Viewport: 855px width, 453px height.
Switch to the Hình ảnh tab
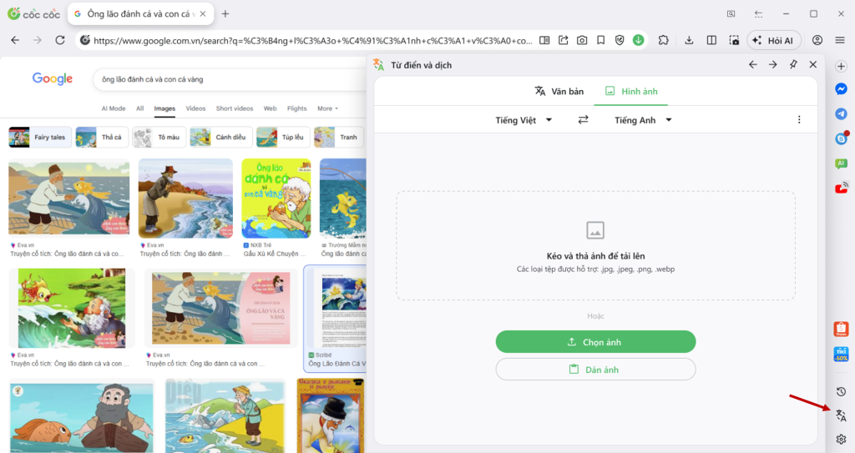[x=631, y=92]
